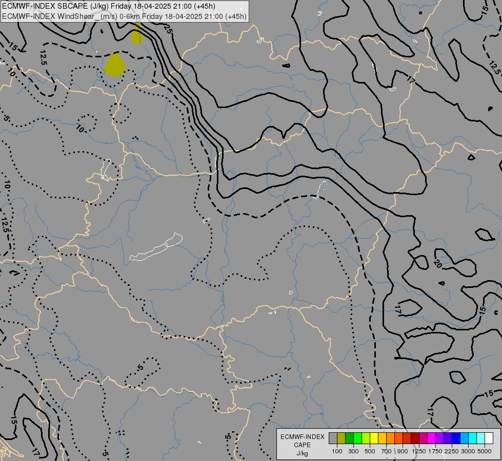Click the bright green legend swatch above 300
Viewport: 502px width, 461px height.
[x=357, y=438]
